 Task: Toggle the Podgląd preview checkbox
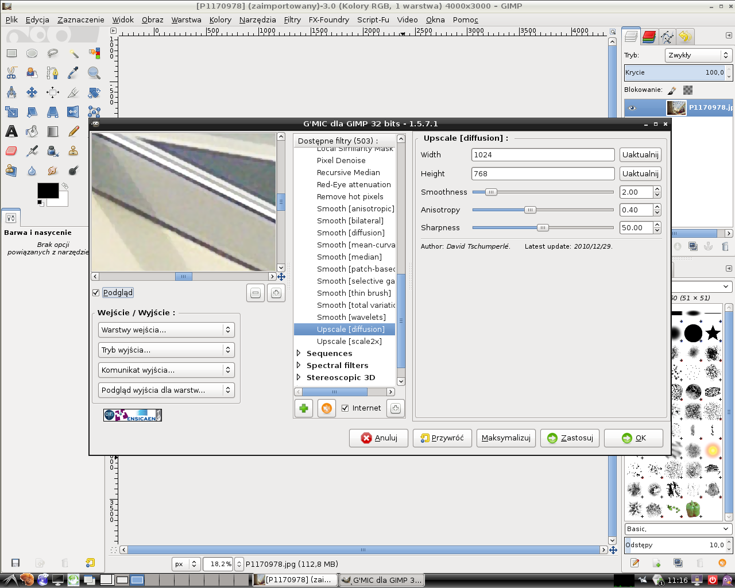coord(96,293)
